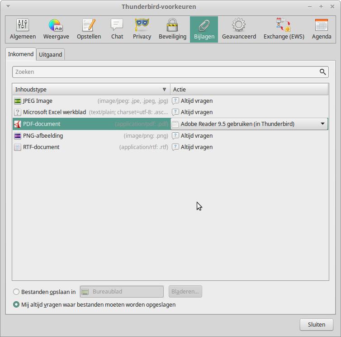Switch to the Uitgaand tab
The image size is (341, 337).
[51, 54]
